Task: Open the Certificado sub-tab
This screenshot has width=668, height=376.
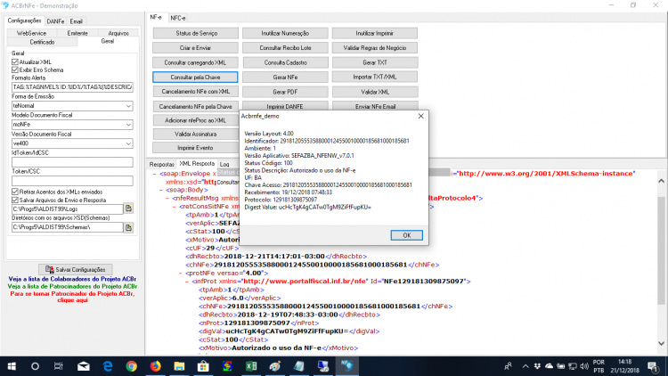Action: coord(42,42)
